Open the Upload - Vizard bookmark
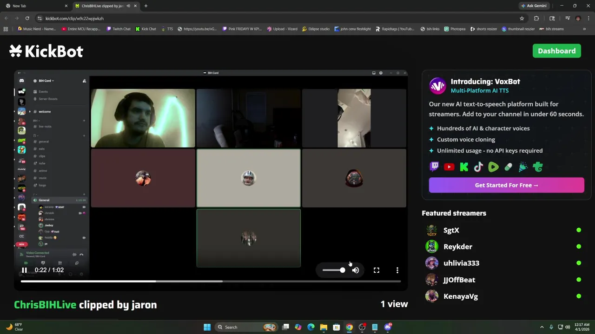The width and height of the screenshot is (595, 334). (x=282, y=29)
